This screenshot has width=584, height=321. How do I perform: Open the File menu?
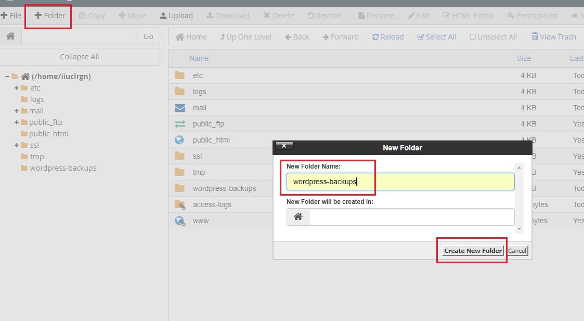pos(11,15)
